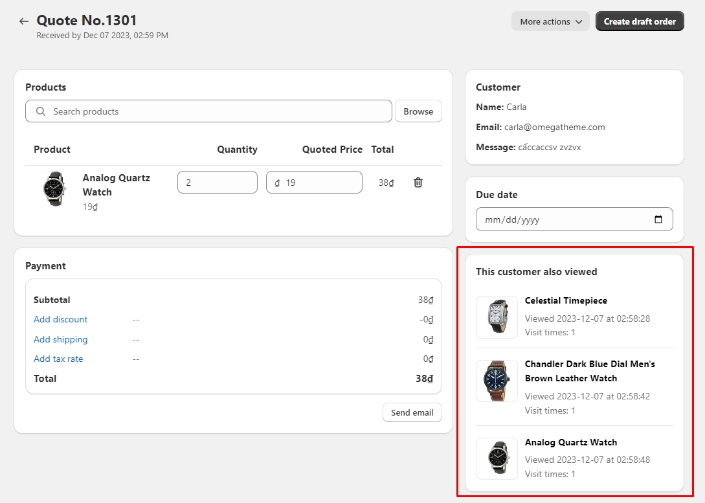Image resolution: width=705 pixels, height=503 pixels.
Task: Send the quote using Send email
Action: [412, 412]
